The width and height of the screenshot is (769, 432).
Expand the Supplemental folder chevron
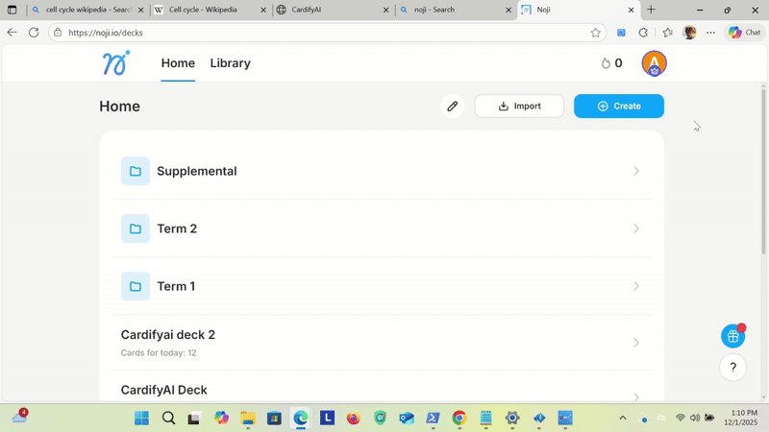point(636,171)
